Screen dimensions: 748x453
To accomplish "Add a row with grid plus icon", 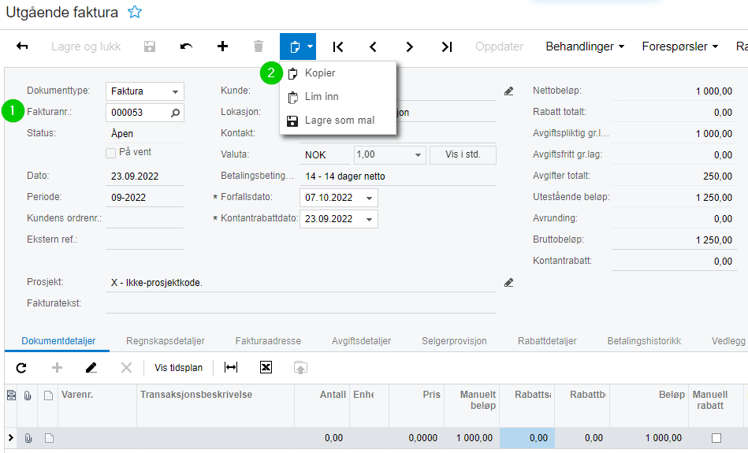I will (x=57, y=368).
